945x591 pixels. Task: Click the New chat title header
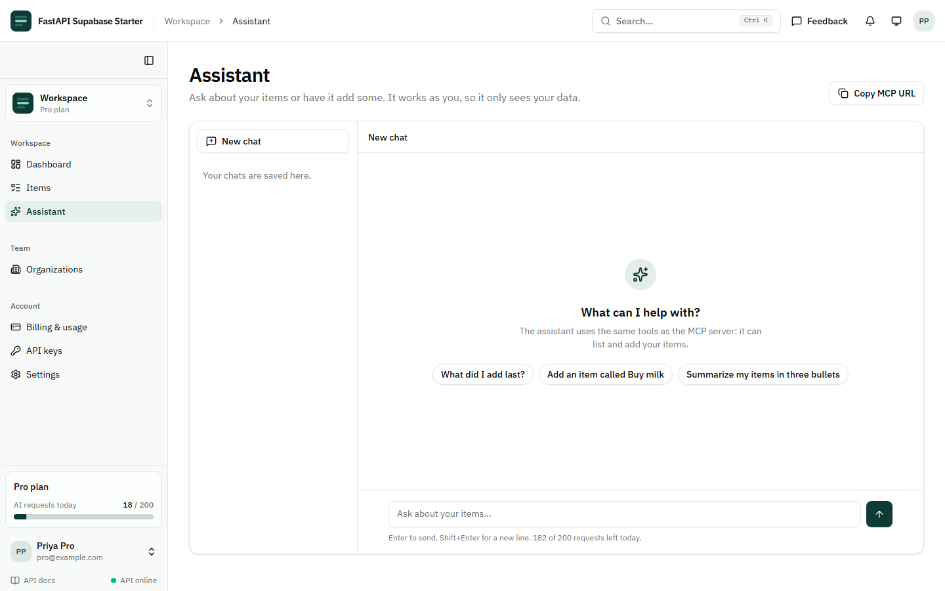pyautogui.click(x=388, y=137)
